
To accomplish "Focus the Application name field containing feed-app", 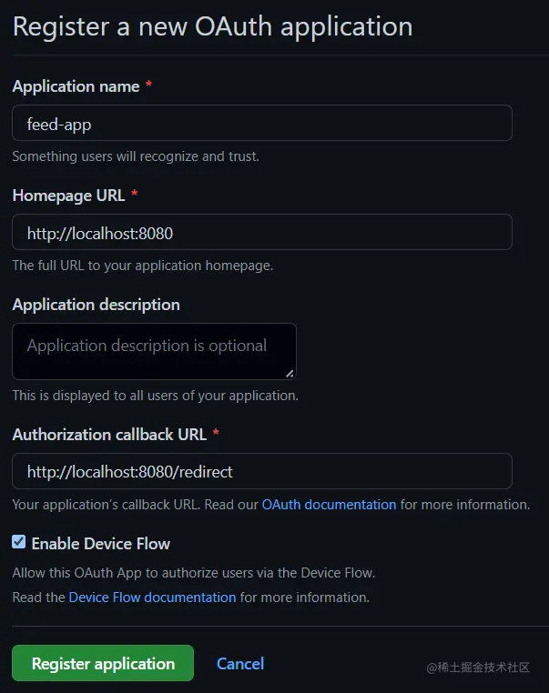I will (x=262, y=123).
